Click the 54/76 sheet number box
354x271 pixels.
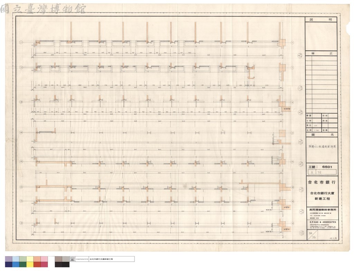tap(313, 235)
